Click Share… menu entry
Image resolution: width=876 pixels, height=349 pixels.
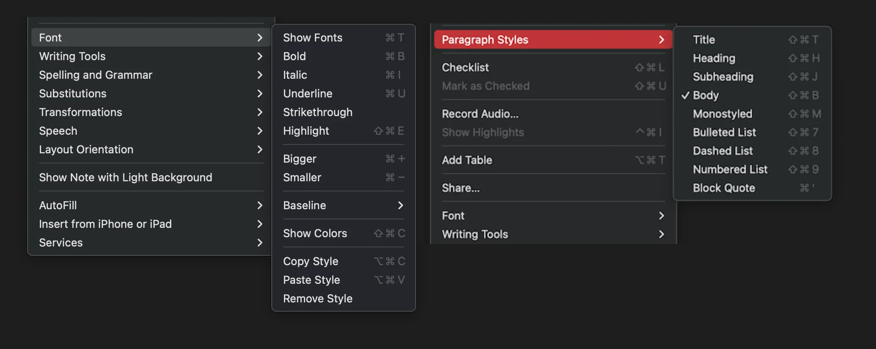pyautogui.click(x=461, y=188)
